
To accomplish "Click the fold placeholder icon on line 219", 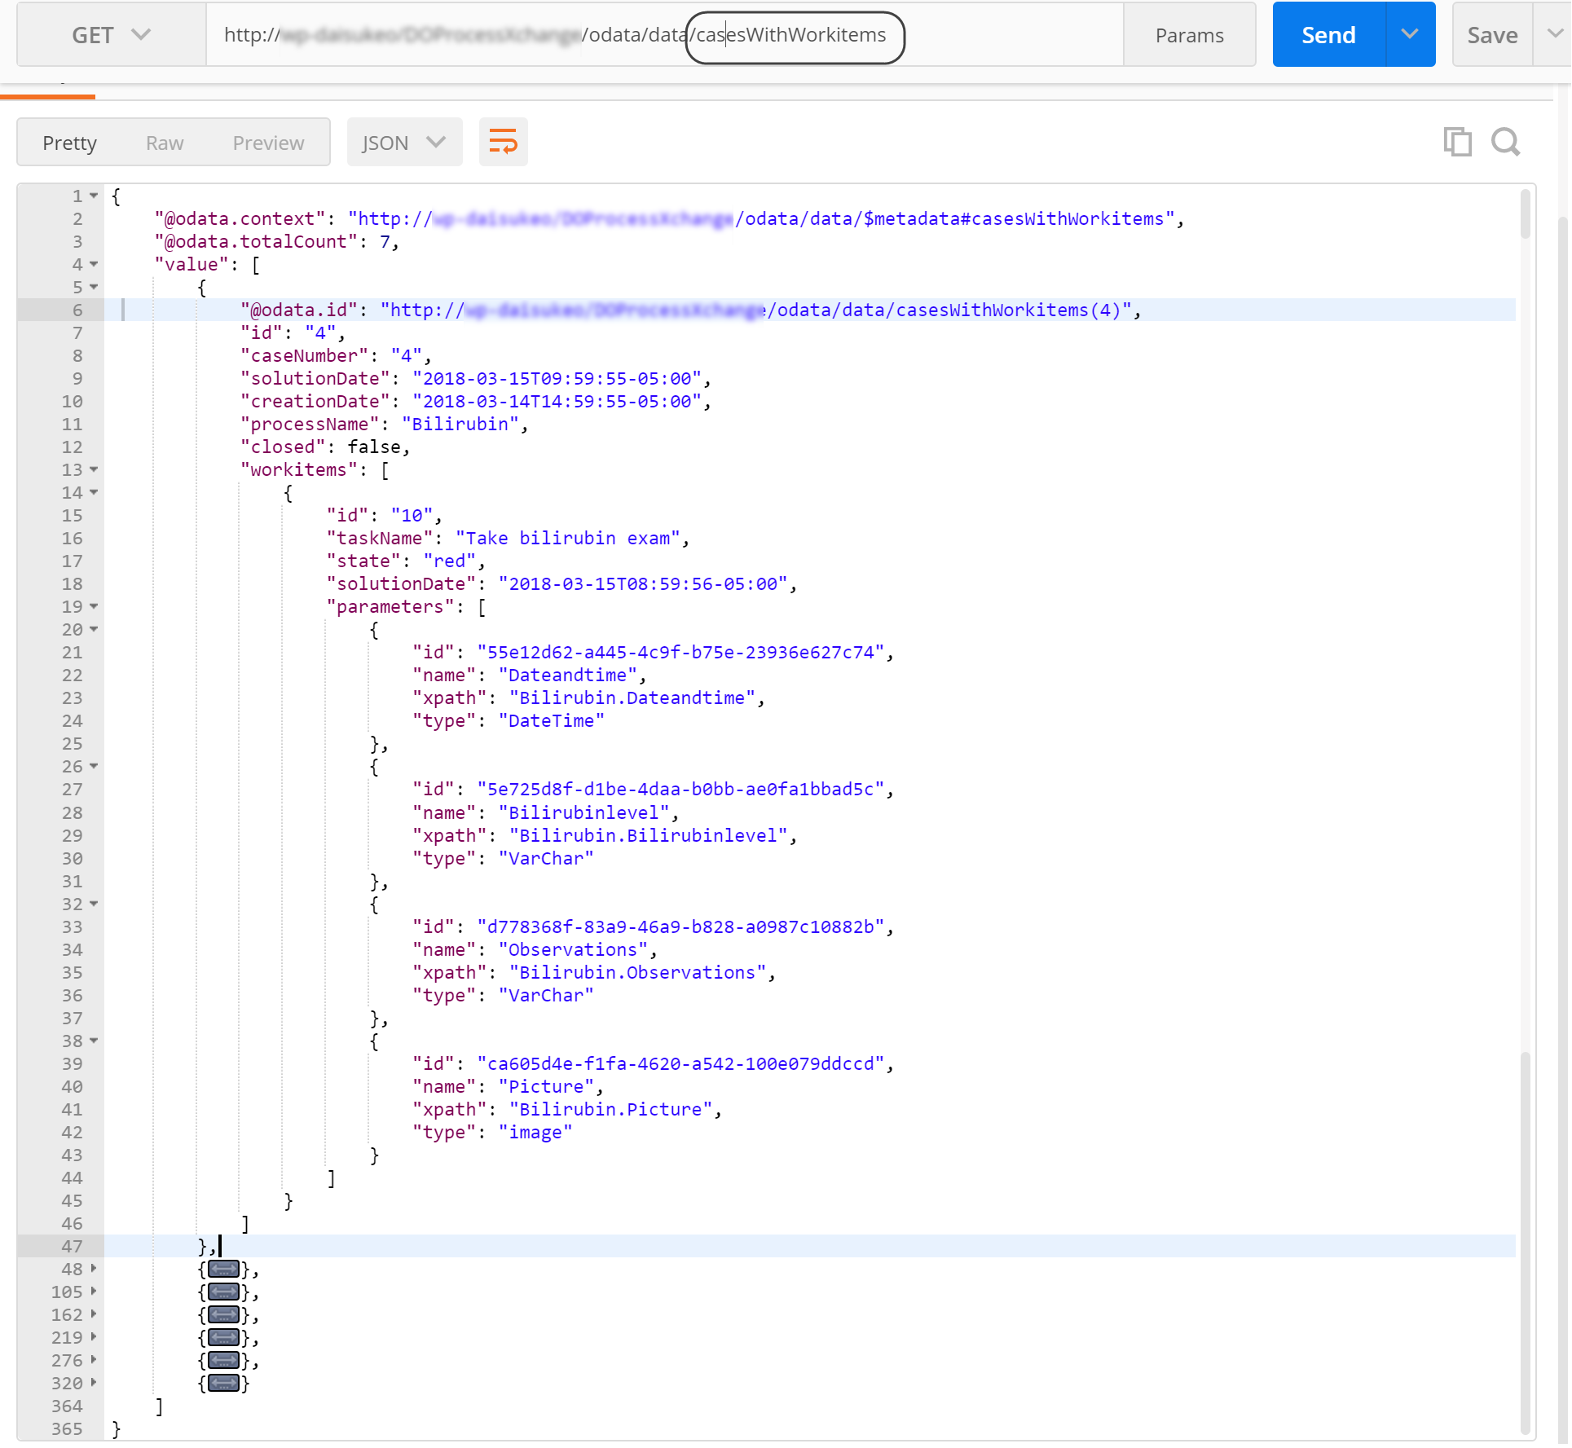I will (x=223, y=1337).
